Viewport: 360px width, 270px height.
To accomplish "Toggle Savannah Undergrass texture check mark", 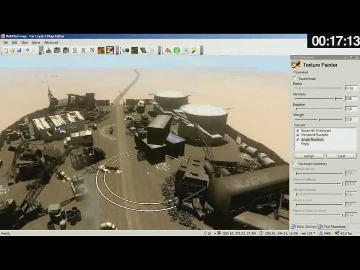I will point(298,130).
